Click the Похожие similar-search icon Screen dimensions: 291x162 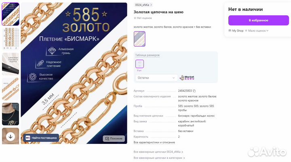pyautogui.click(x=107, y=139)
